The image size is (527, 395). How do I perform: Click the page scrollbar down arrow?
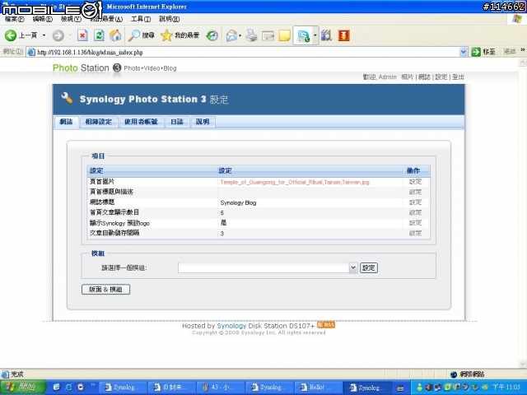pyautogui.click(x=523, y=364)
